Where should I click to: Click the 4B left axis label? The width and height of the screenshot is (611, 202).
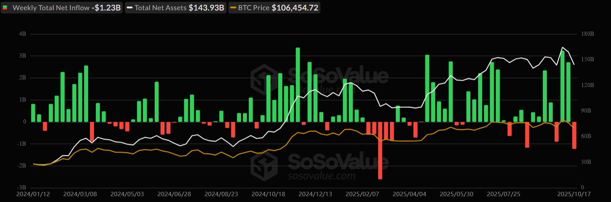pyautogui.click(x=23, y=34)
